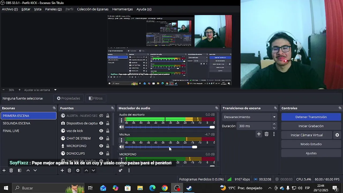Delete the selected scene with the trash icon

click(11, 170)
